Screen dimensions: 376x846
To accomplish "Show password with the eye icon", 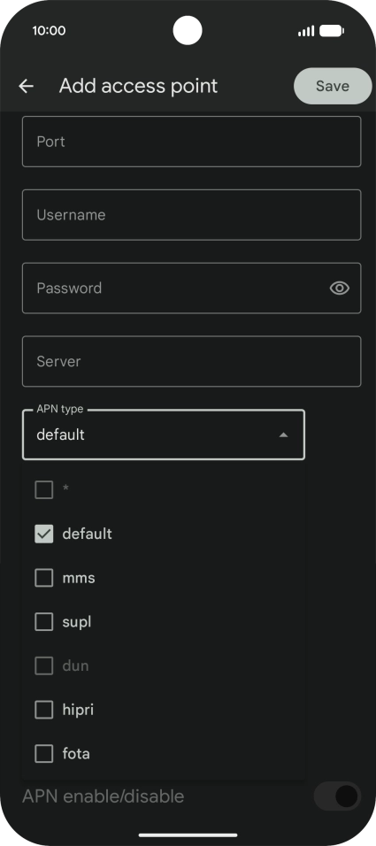I will tap(340, 288).
